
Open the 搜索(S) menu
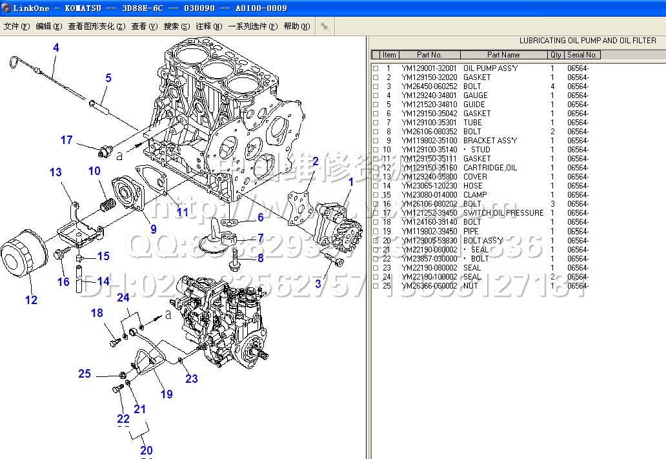click(176, 26)
